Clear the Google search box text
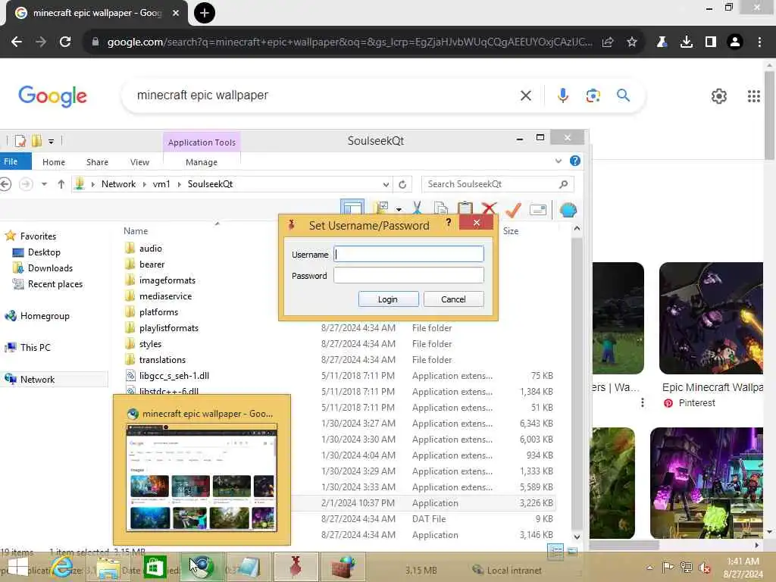776x582 pixels. click(x=526, y=95)
